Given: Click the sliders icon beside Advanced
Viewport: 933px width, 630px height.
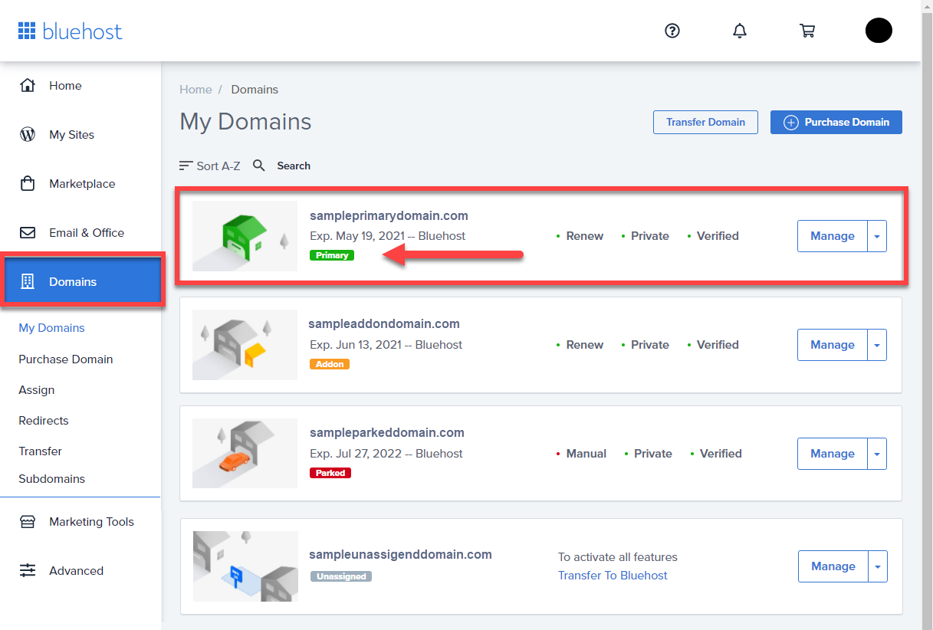Looking at the screenshot, I should click(28, 571).
